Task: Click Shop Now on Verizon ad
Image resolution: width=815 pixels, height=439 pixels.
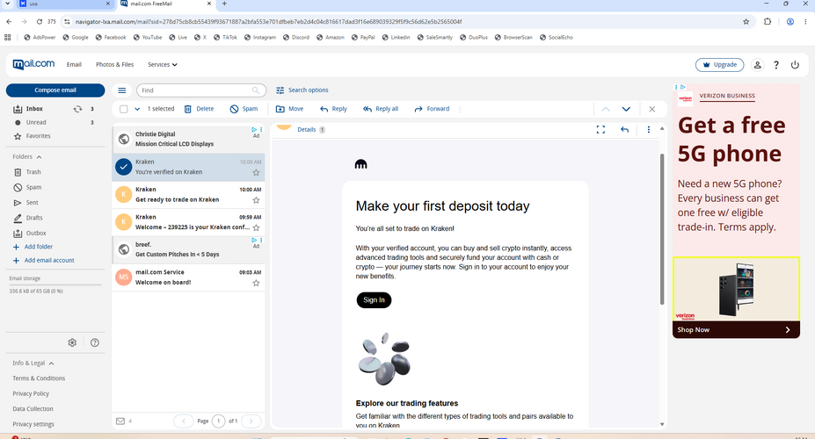Action: 736,329
